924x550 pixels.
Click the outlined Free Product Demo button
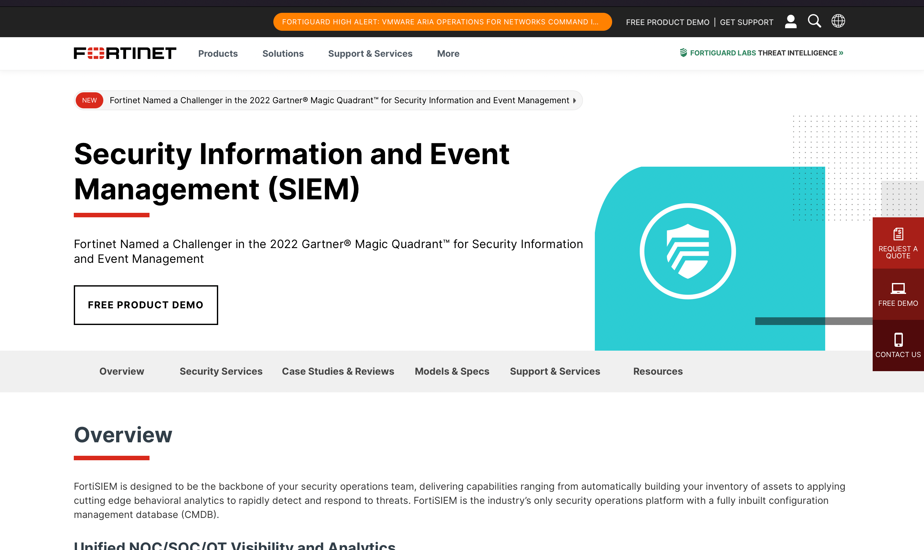[146, 305]
